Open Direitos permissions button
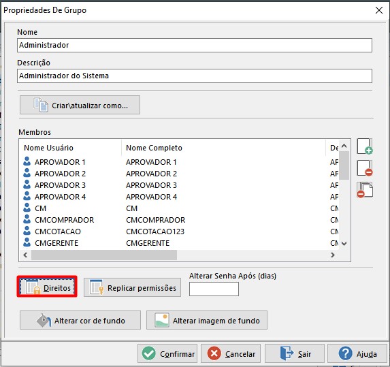This screenshot has width=390, height=367. coord(47,287)
